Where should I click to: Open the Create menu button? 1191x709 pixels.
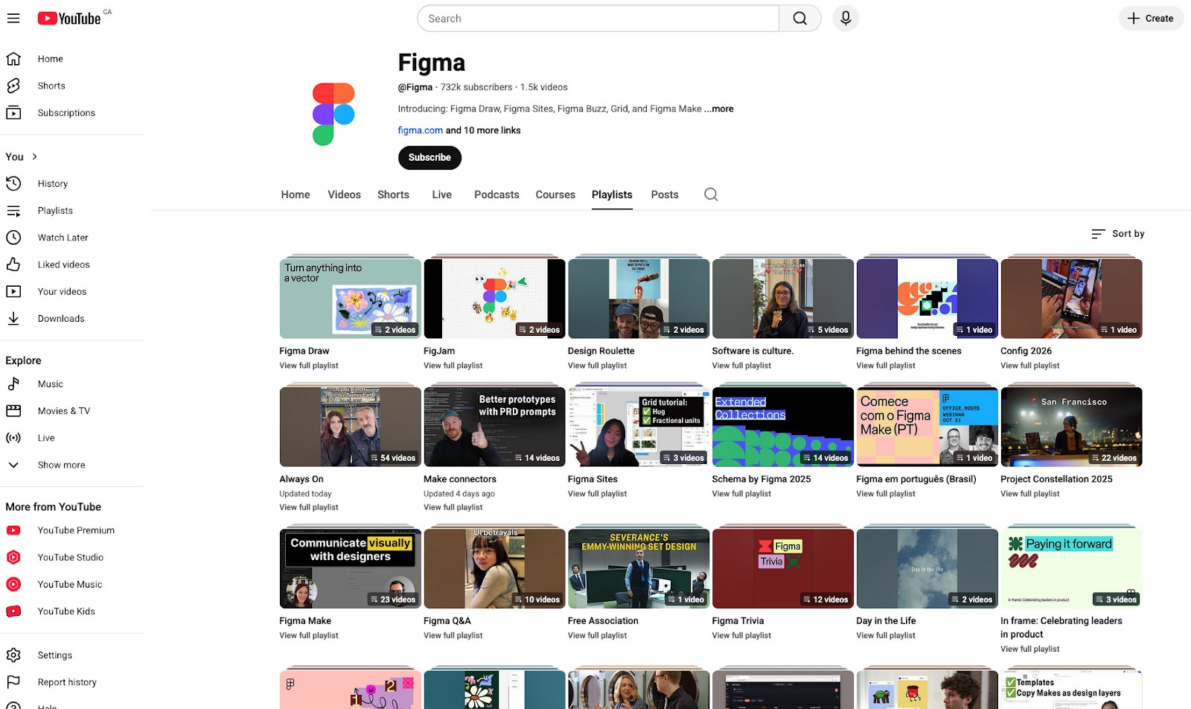(x=1151, y=19)
